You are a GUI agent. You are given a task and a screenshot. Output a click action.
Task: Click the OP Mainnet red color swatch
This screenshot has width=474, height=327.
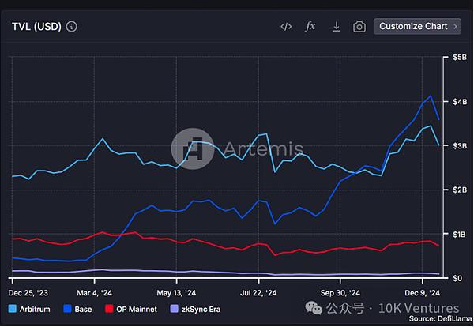(109, 309)
